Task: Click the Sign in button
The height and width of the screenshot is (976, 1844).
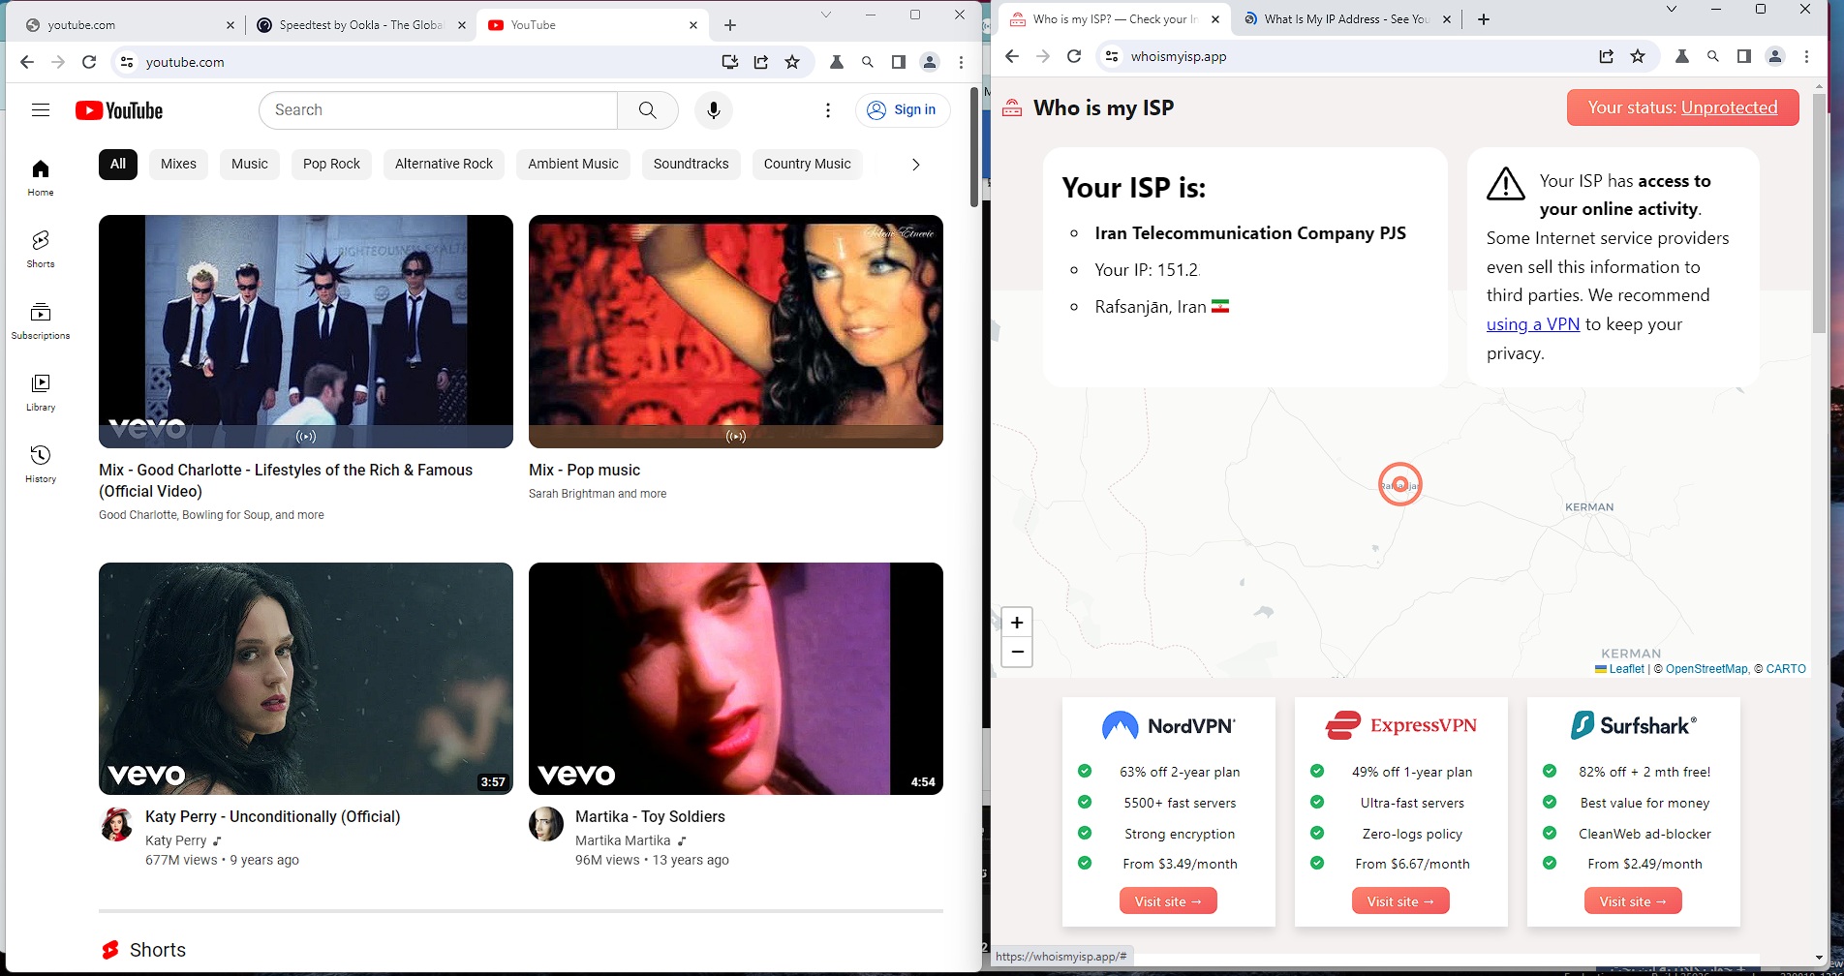Action: tap(902, 110)
